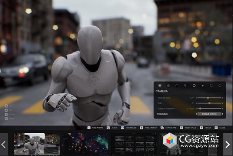
Task: Open the half-circle contrast tab icon
Action: click(168, 86)
